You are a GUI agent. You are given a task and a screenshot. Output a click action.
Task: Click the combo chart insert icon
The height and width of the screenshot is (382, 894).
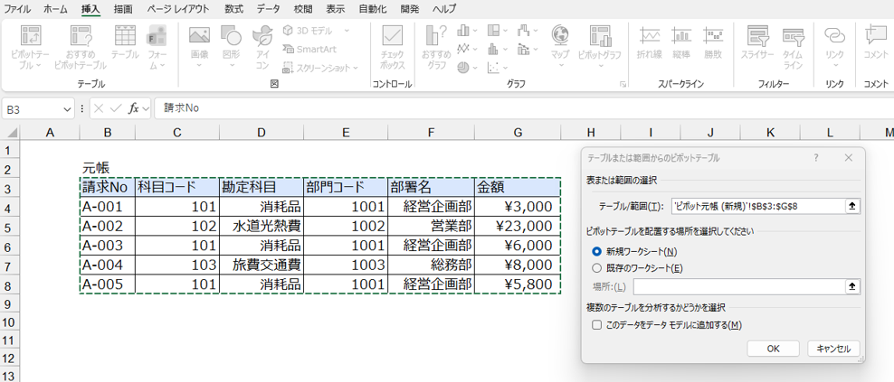point(524,49)
